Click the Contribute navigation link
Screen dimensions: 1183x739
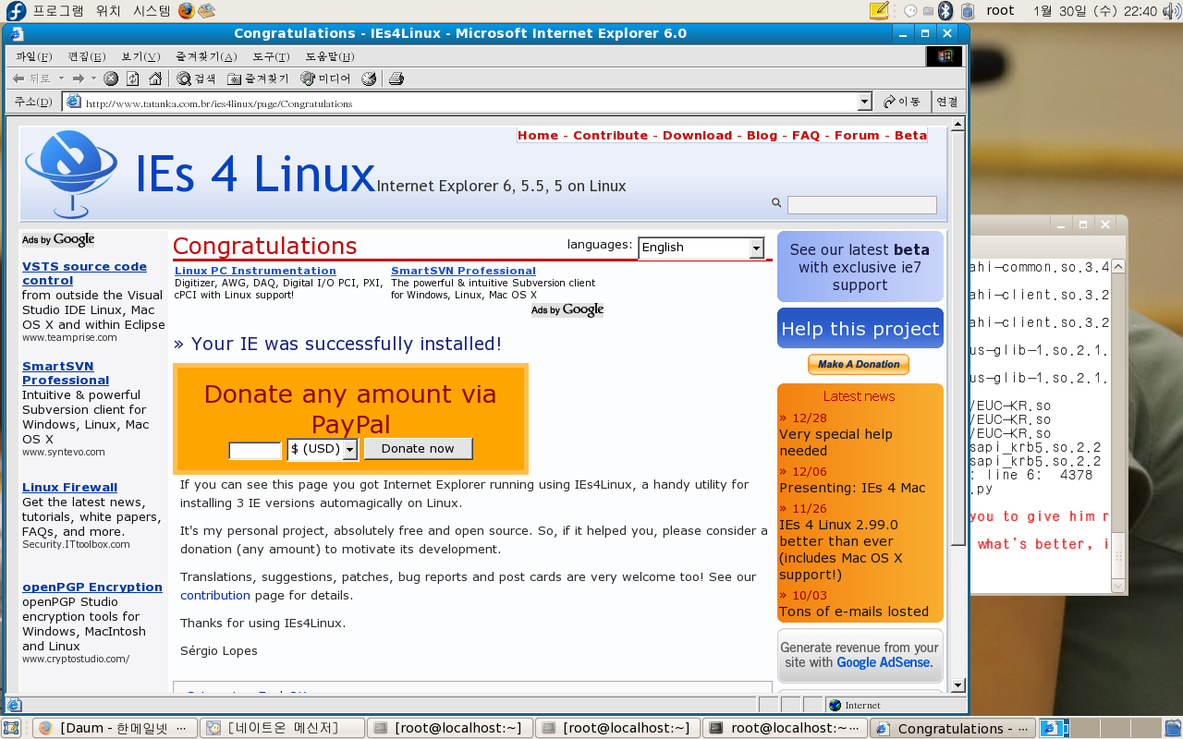pos(610,135)
